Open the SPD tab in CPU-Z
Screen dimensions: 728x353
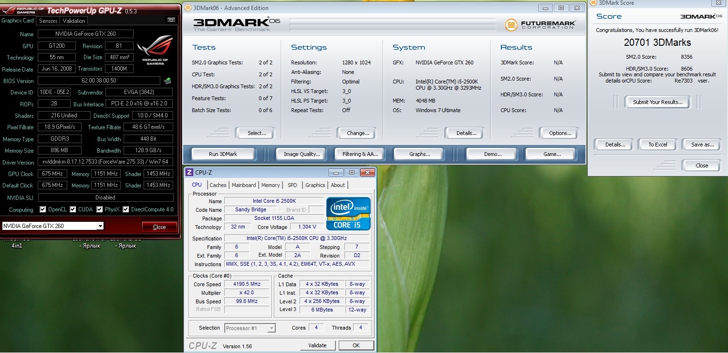(x=292, y=185)
